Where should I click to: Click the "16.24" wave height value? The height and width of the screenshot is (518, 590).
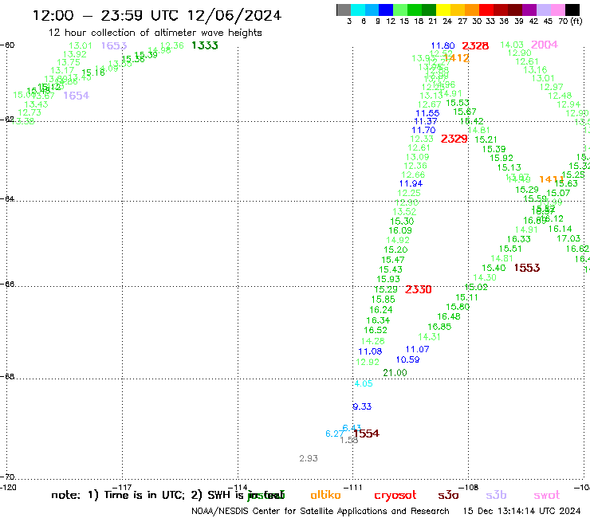[x=381, y=310]
